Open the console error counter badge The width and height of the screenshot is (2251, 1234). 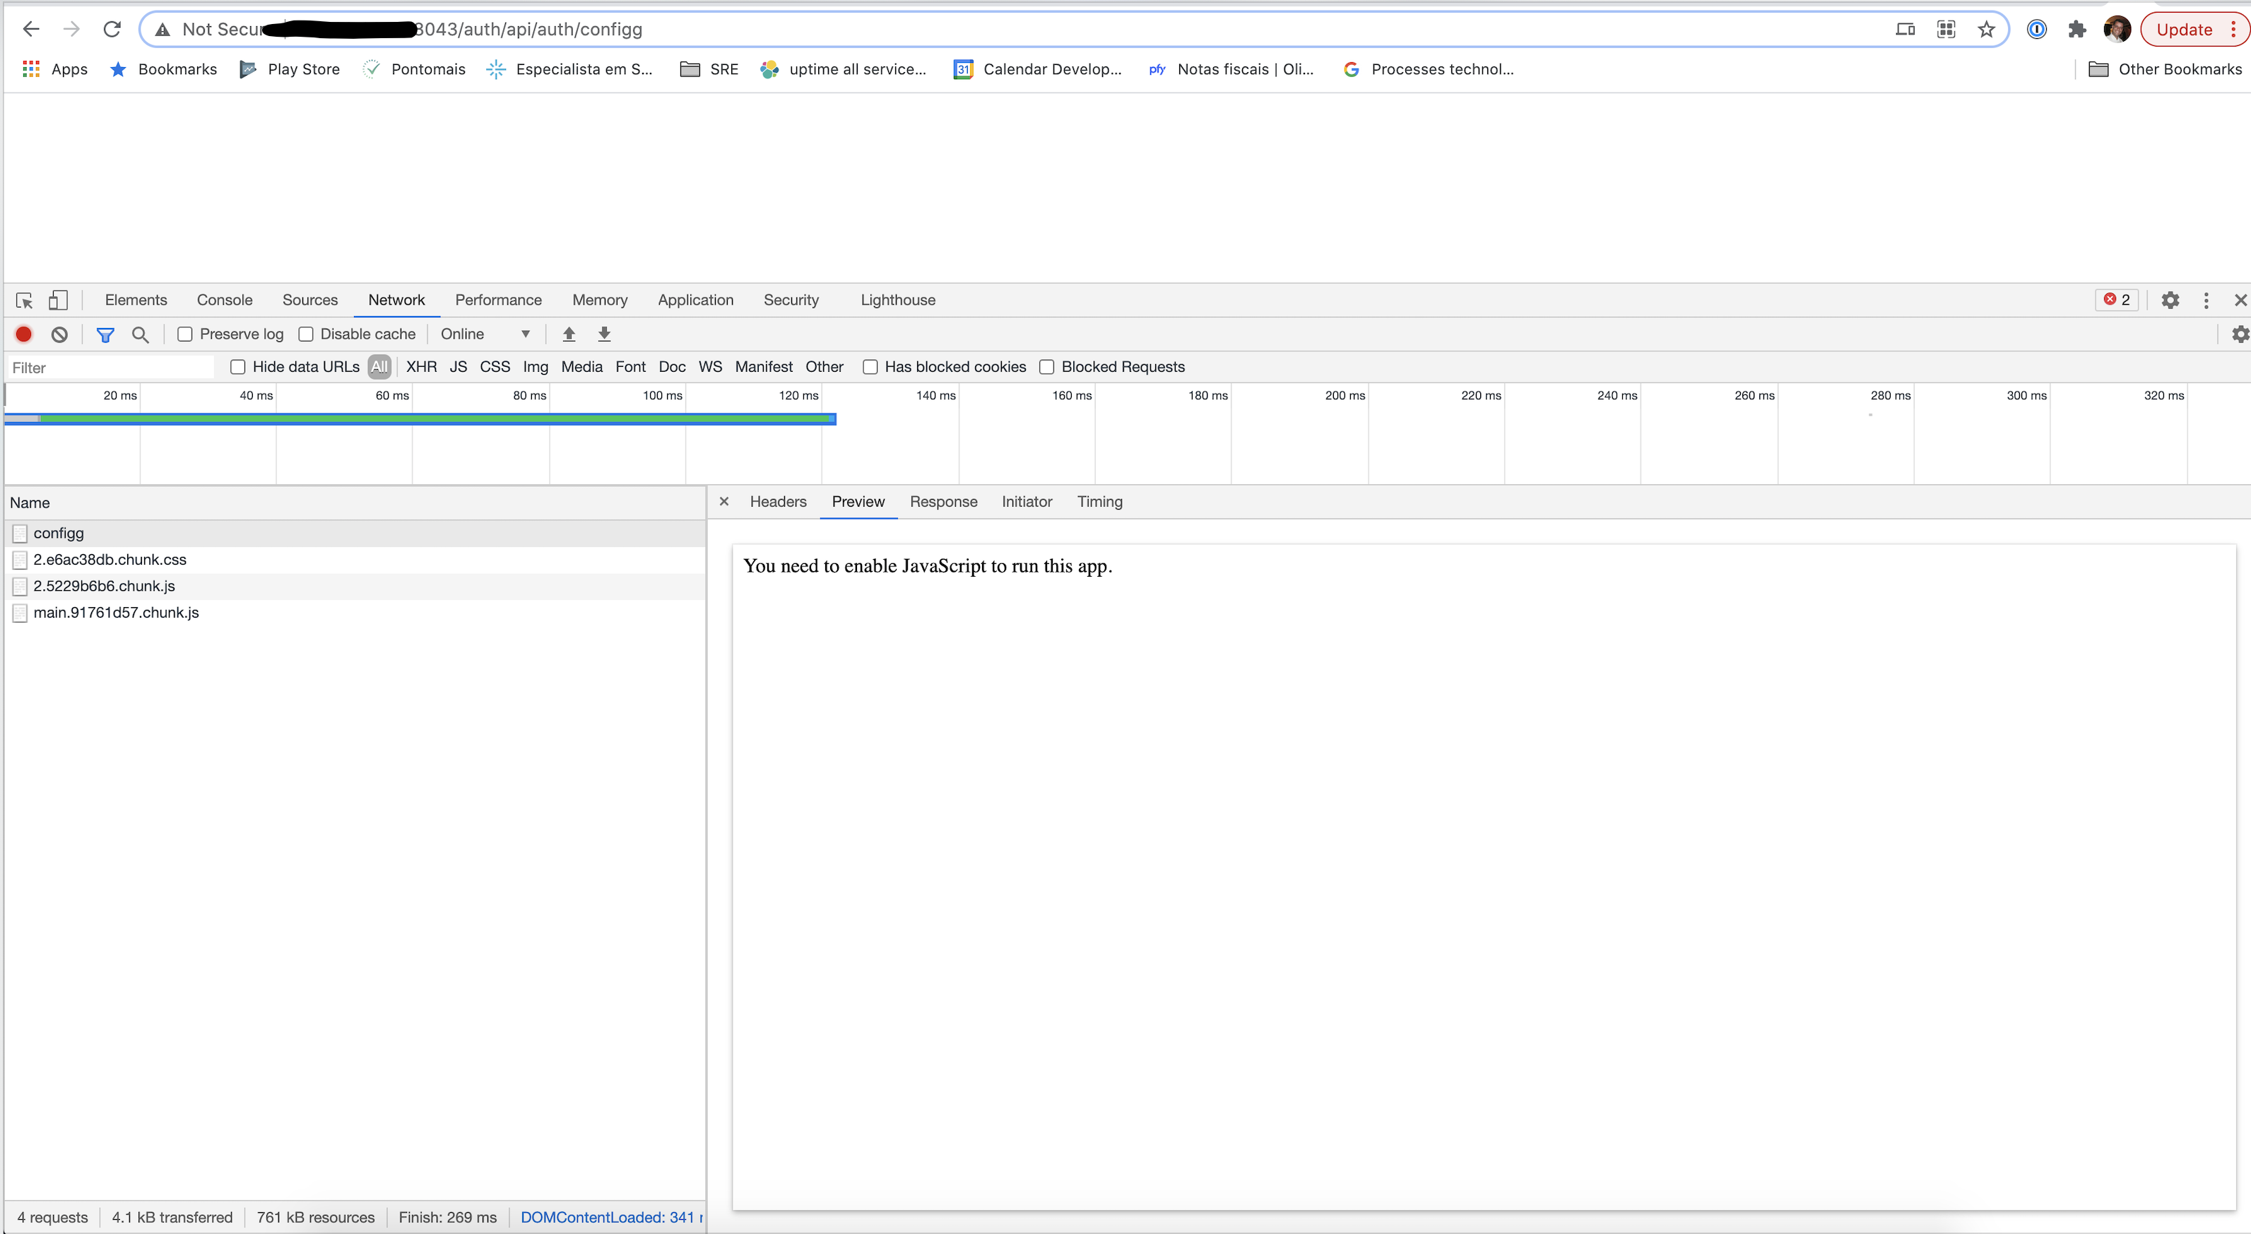2117,300
